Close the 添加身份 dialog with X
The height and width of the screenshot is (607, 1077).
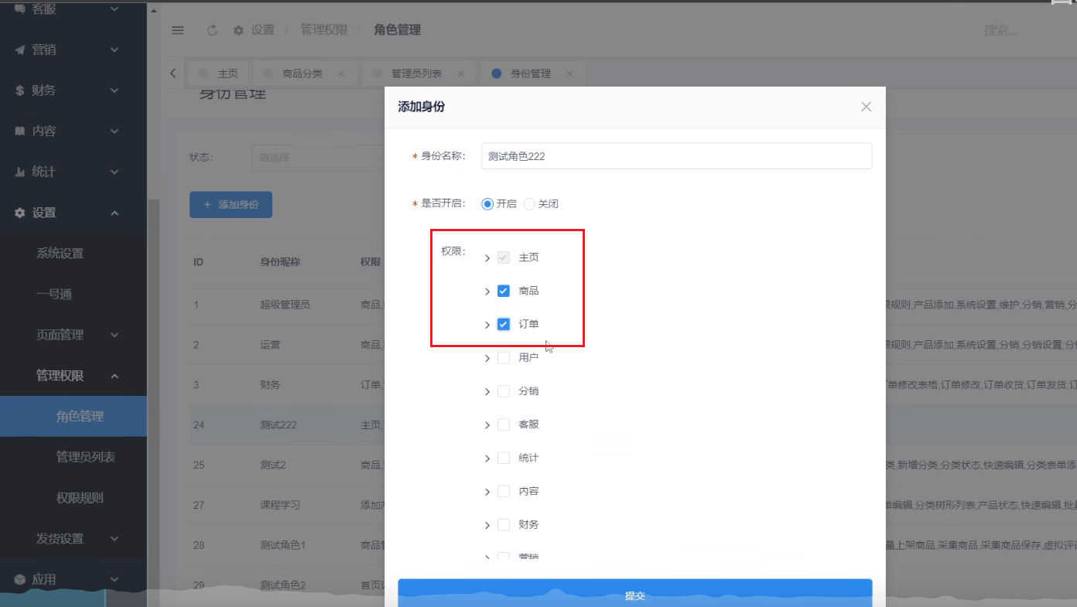[x=867, y=107]
